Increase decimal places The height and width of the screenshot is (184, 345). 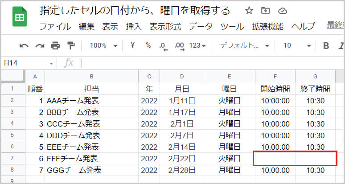(179, 46)
